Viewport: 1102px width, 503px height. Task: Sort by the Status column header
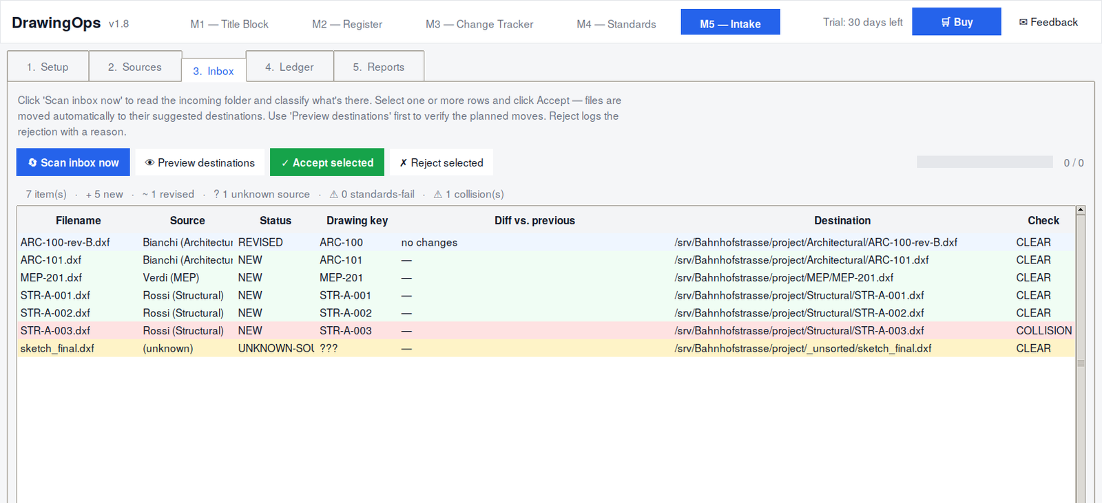click(x=275, y=221)
